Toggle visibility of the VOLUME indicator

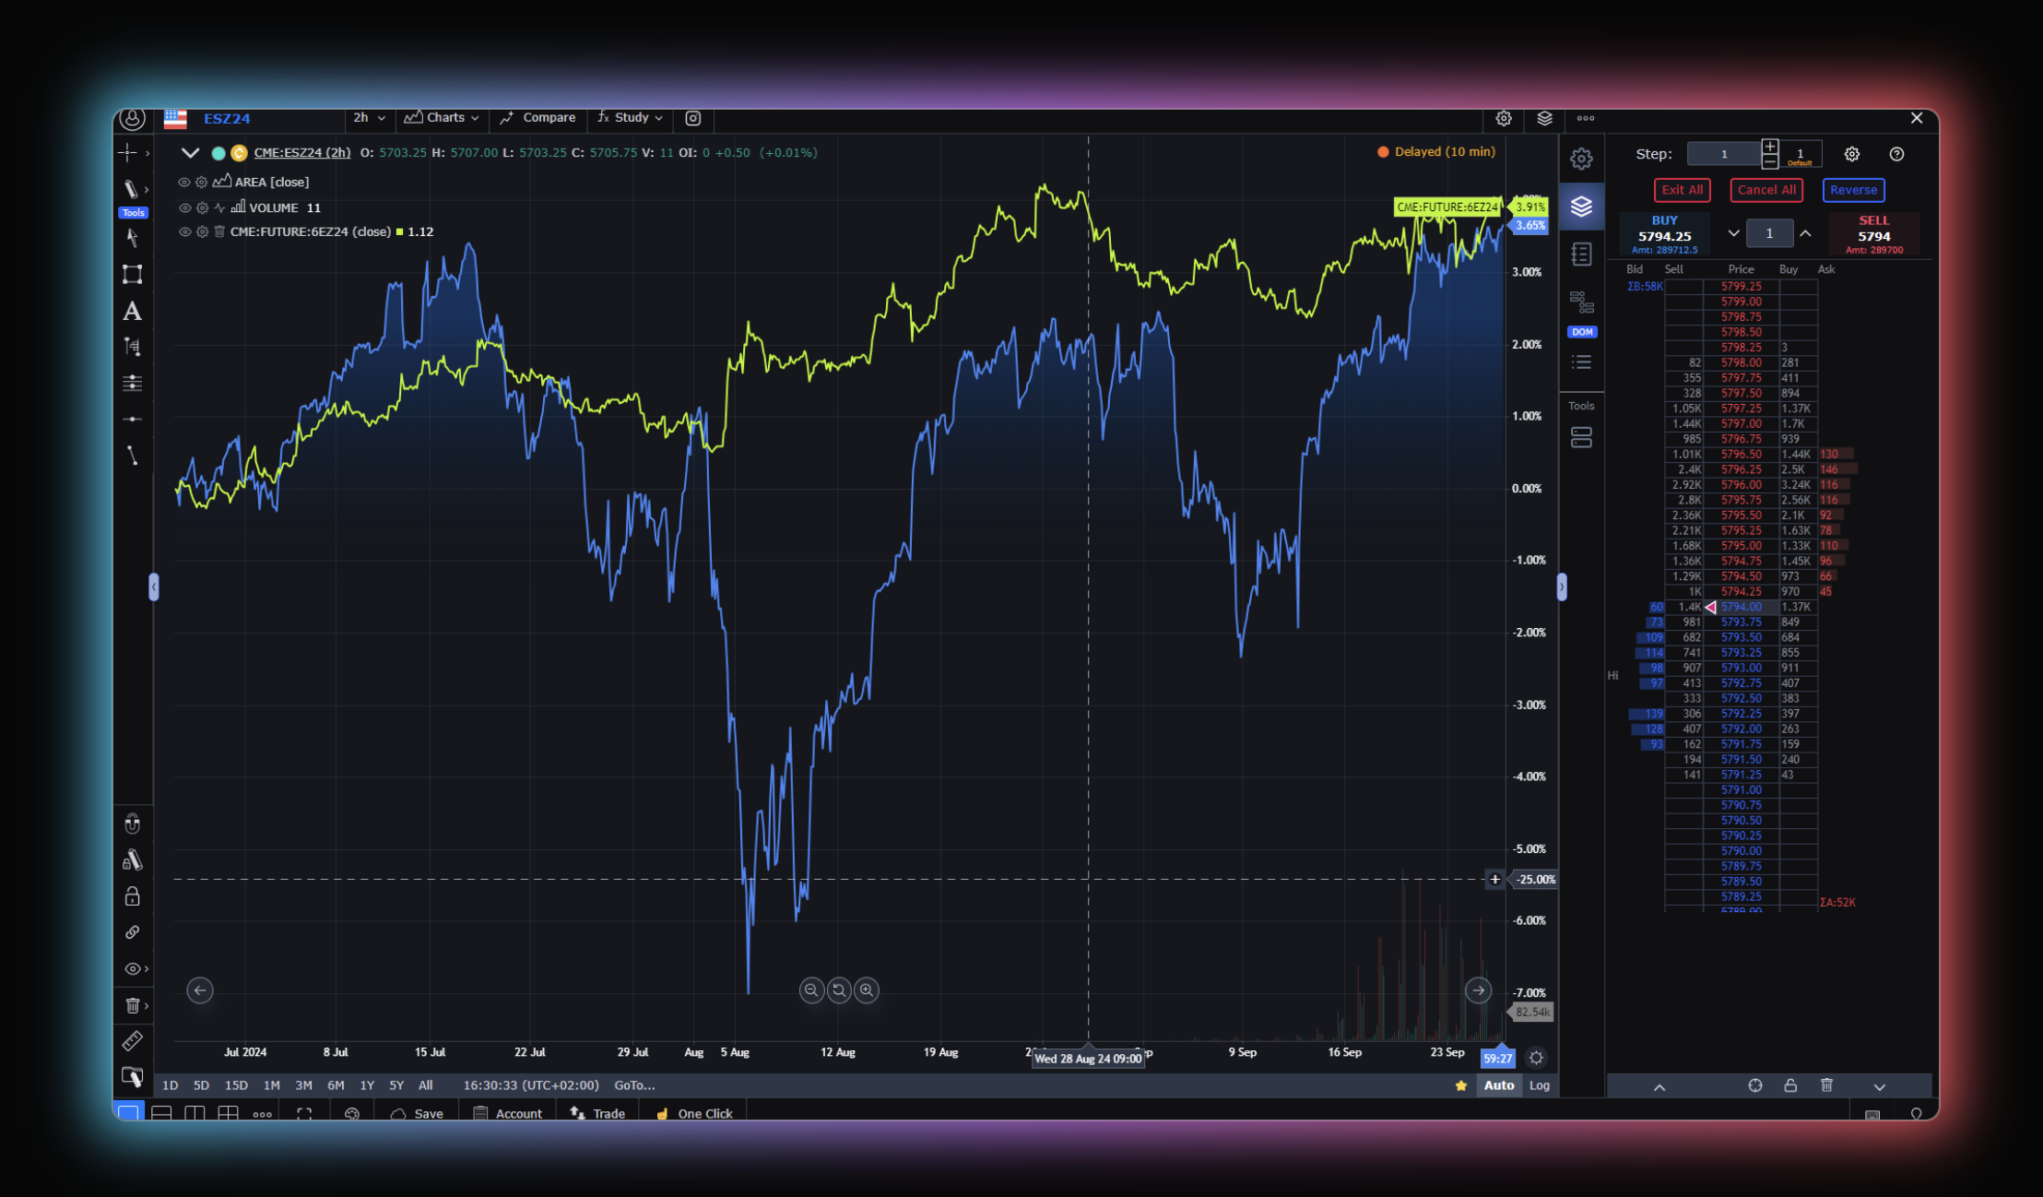coord(183,207)
